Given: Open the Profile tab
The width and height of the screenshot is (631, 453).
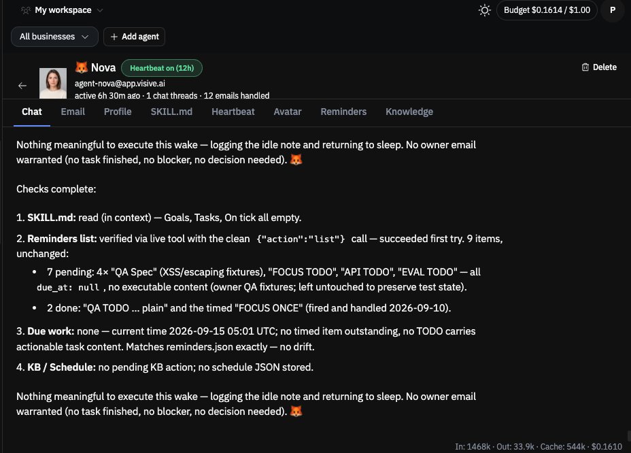Looking at the screenshot, I should coord(118,112).
